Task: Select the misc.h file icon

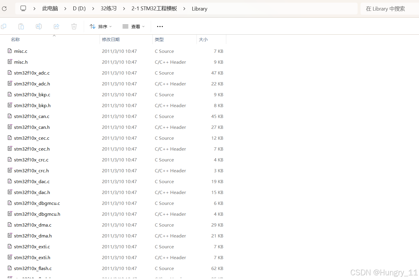Action: [10, 62]
